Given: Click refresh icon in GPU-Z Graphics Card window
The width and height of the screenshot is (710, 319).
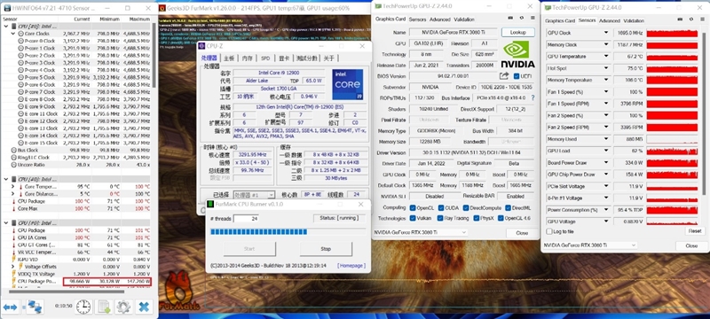Looking at the screenshot, I should [x=522, y=18].
